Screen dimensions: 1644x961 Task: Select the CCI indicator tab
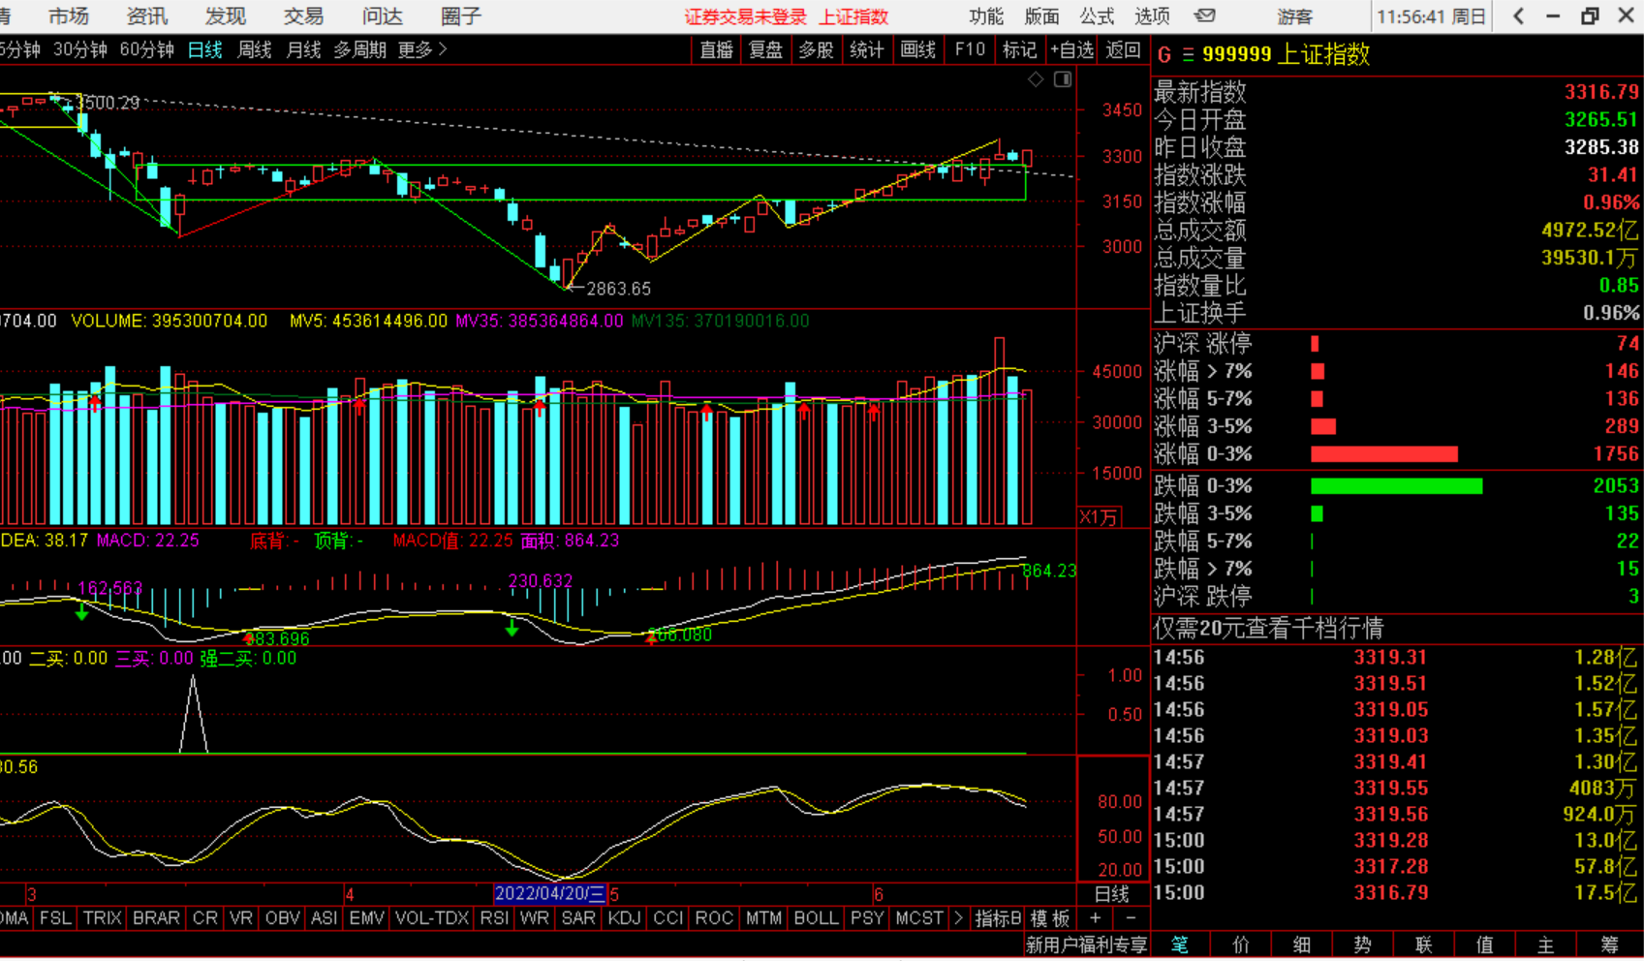[x=668, y=917]
